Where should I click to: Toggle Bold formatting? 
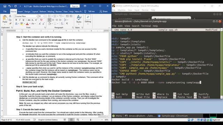click(x=16, y=20)
